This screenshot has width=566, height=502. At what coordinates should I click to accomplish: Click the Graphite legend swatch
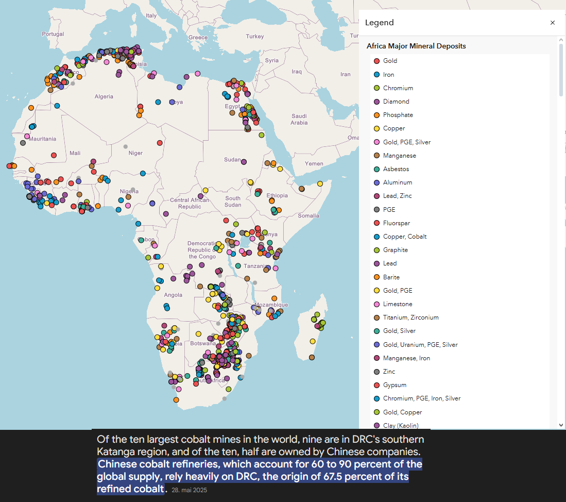point(376,250)
